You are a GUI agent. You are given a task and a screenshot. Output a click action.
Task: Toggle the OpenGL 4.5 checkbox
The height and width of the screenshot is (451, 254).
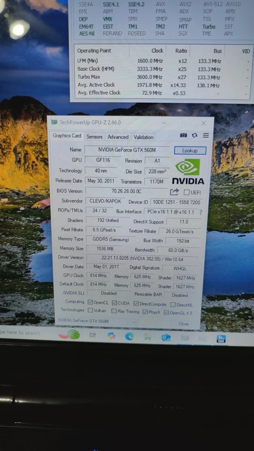click(166, 312)
